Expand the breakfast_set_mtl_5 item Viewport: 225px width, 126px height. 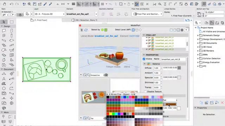click(147, 40)
